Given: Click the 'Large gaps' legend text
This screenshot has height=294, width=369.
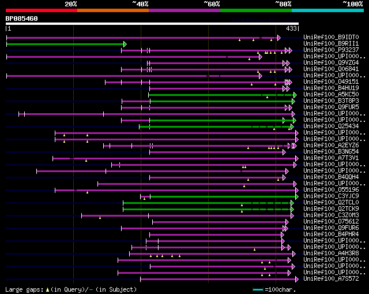Looking at the screenshot, I should [24, 289].
